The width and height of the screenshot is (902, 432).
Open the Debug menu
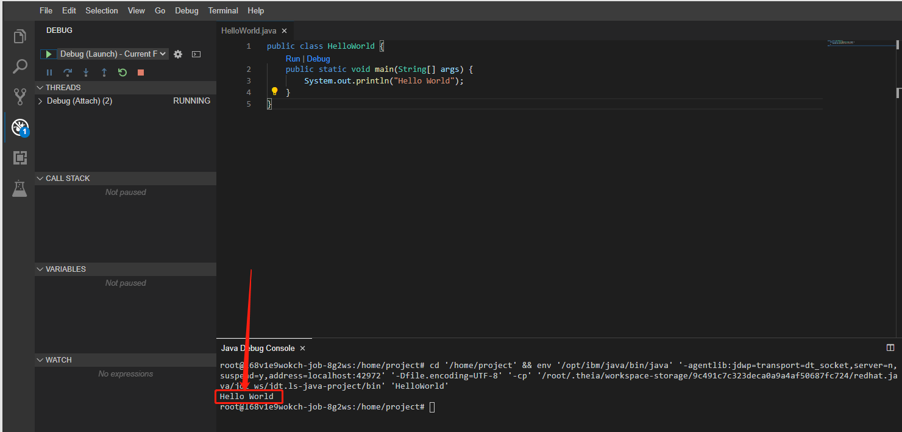[x=186, y=10]
